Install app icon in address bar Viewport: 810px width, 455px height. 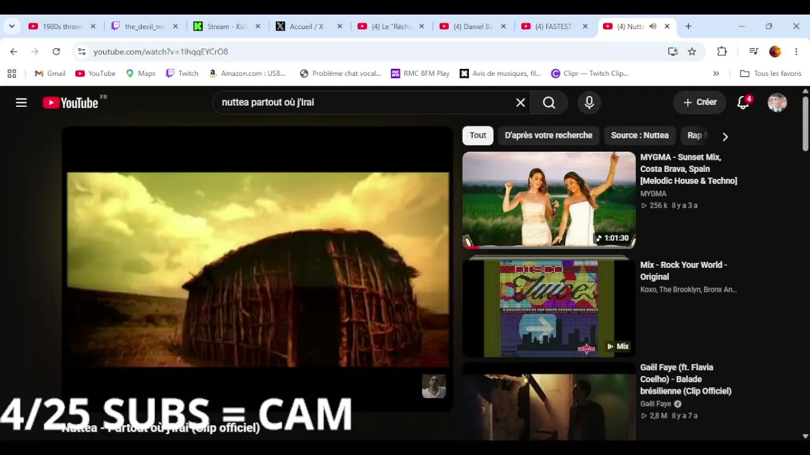click(673, 52)
